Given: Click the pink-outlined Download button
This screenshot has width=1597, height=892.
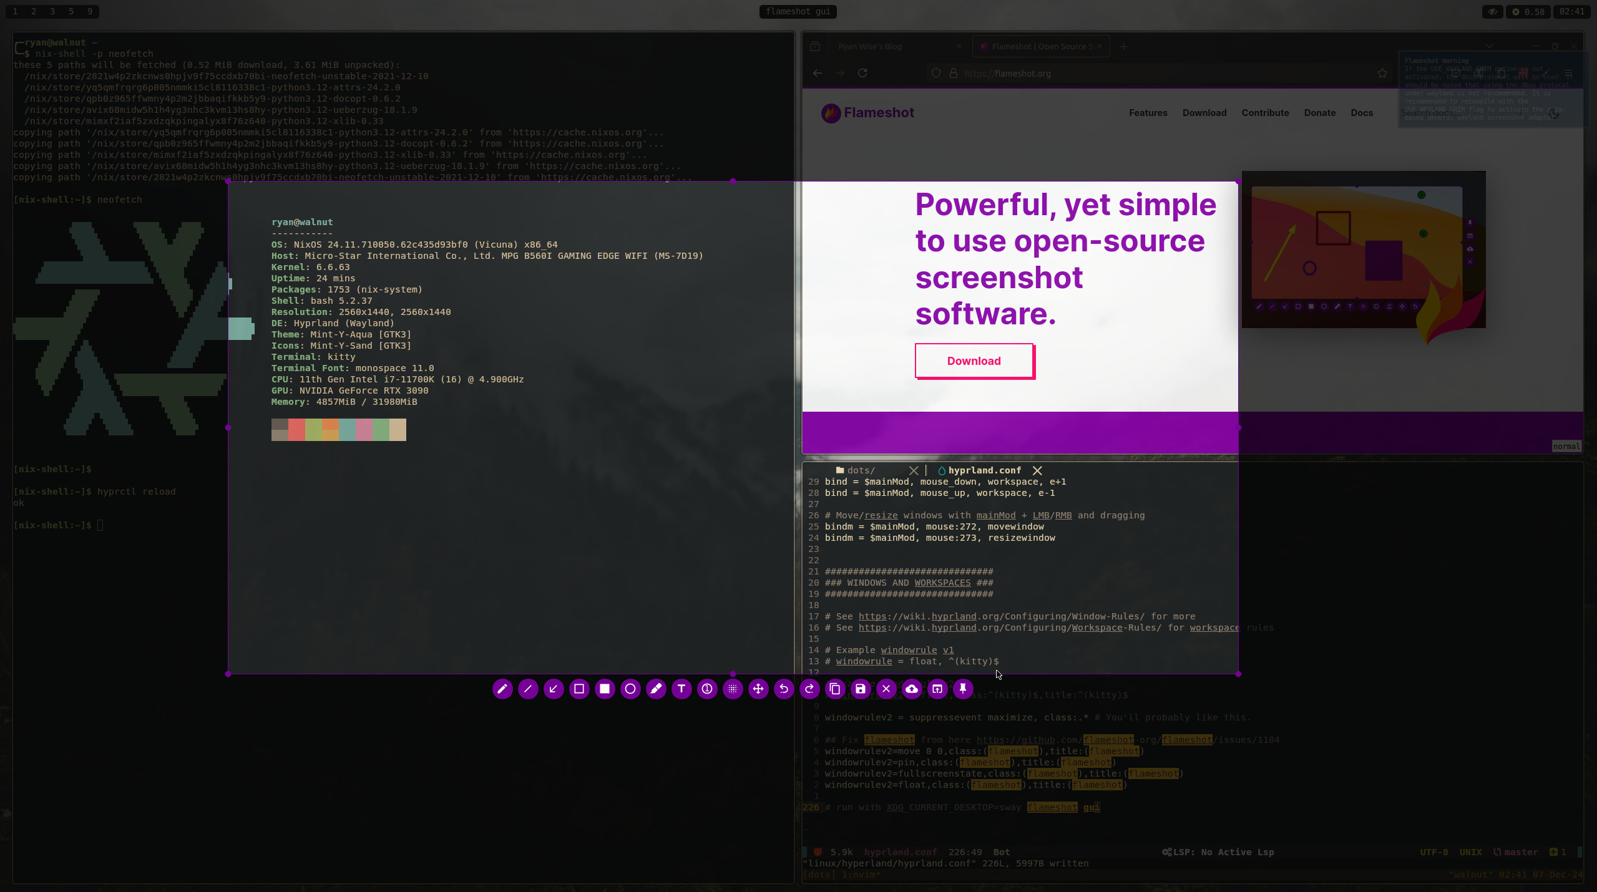Looking at the screenshot, I should 974,361.
